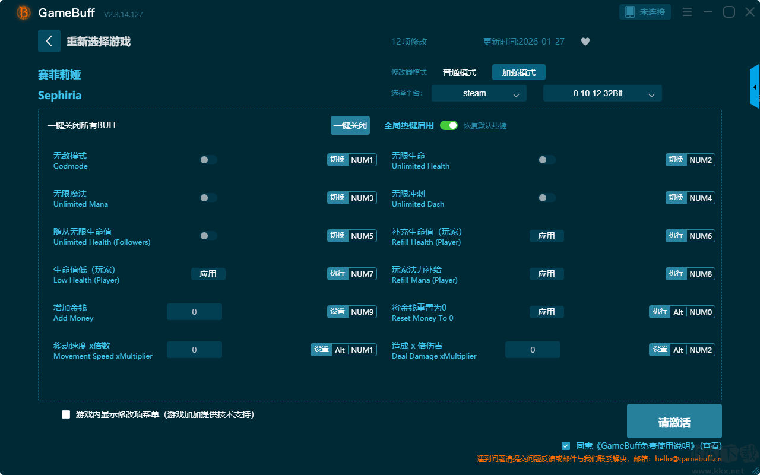Apply Refill Health (Player) button
The image size is (760, 475).
point(546,236)
